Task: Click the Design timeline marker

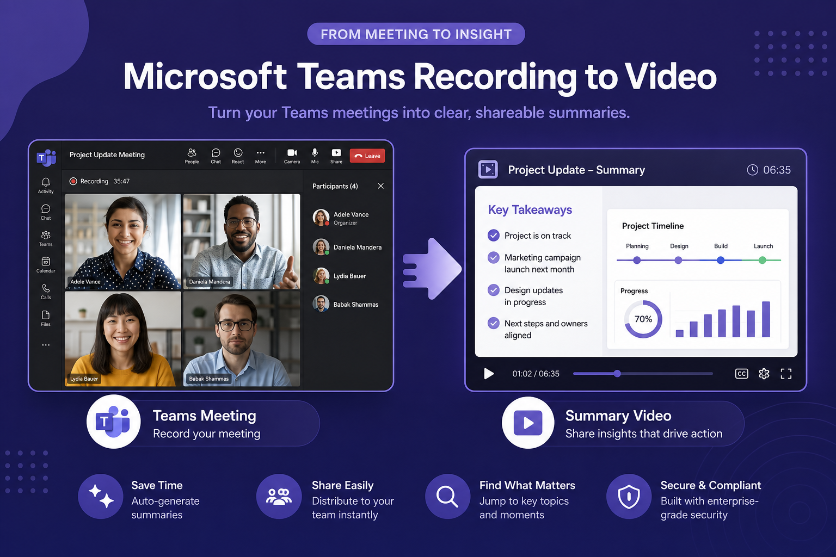Action: click(x=678, y=260)
